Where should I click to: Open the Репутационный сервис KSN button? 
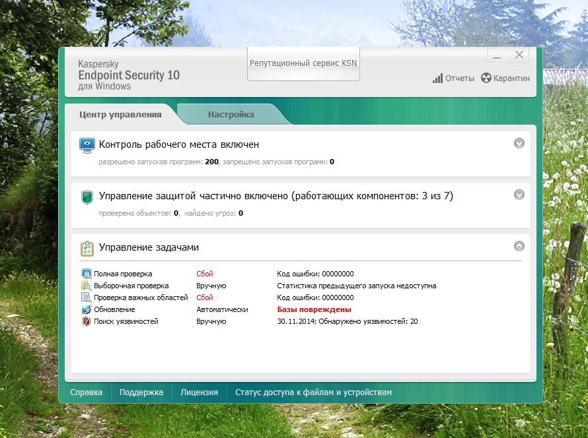click(x=303, y=63)
